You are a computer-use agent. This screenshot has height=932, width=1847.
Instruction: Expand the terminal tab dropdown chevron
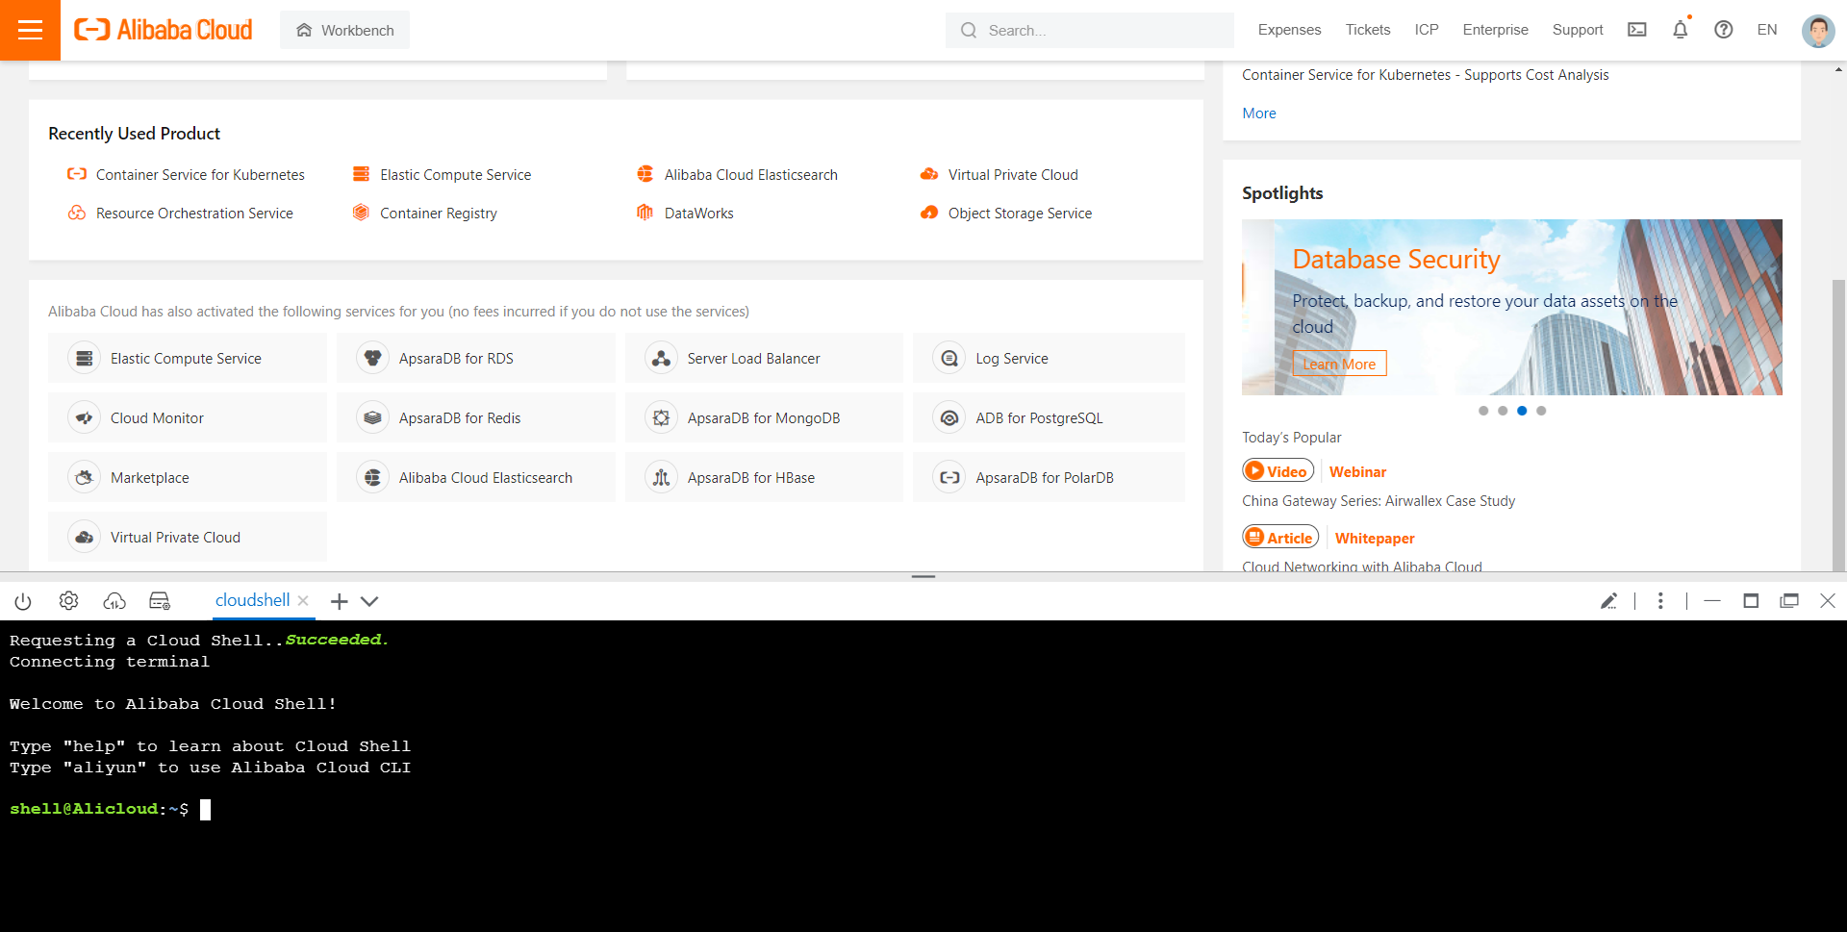[x=369, y=601]
